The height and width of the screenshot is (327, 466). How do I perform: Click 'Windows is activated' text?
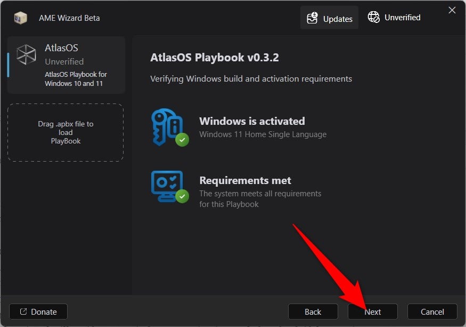(252, 121)
